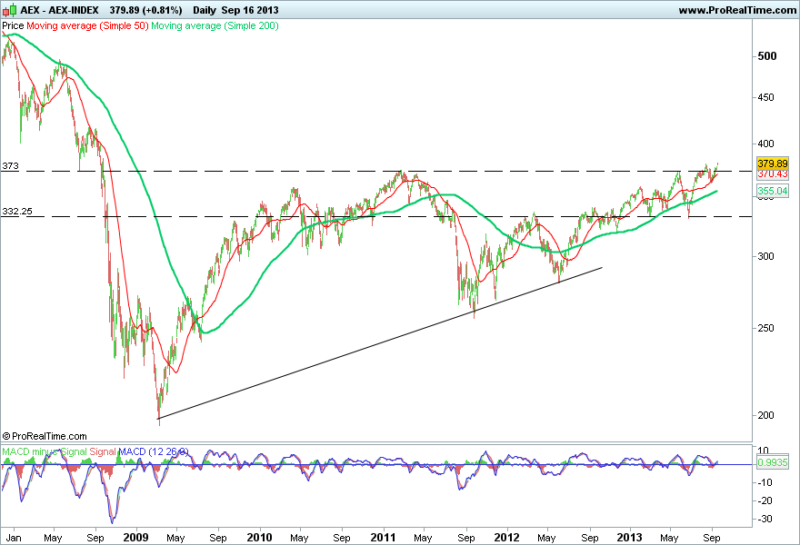Click the 2013 year label on time axis
800x545 pixels.
click(630, 538)
